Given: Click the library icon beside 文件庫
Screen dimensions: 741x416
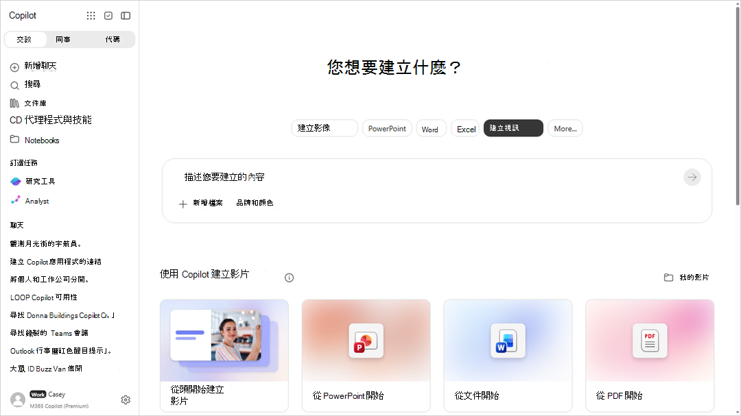Looking at the screenshot, I should 14,103.
